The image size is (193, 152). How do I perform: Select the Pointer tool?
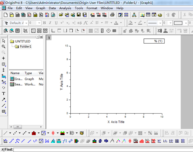[4, 41]
